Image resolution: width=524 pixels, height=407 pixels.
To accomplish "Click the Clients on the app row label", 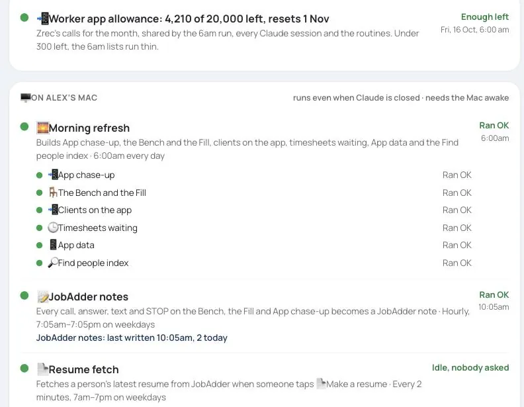I will point(95,210).
